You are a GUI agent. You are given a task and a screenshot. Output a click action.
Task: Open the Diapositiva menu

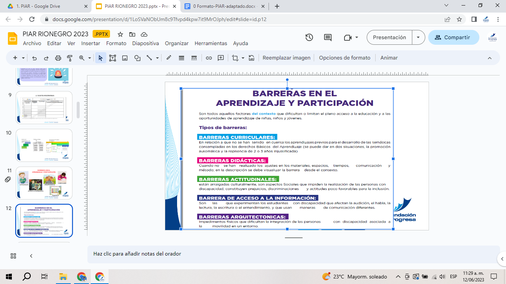pyautogui.click(x=145, y=43)
